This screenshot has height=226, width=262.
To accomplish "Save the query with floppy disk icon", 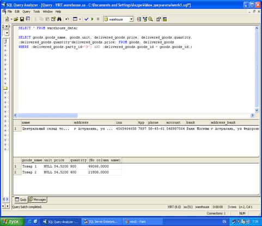I will (x=22, y=19).
